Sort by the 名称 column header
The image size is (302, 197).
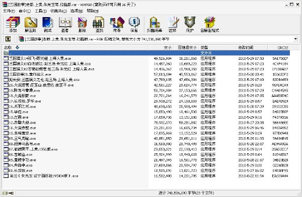point(75,47)
